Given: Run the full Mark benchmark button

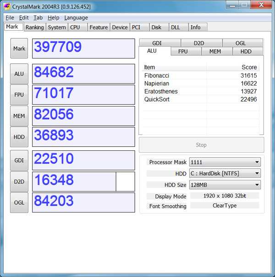Looking at the screenshot, I should click(x=19, y=48).
